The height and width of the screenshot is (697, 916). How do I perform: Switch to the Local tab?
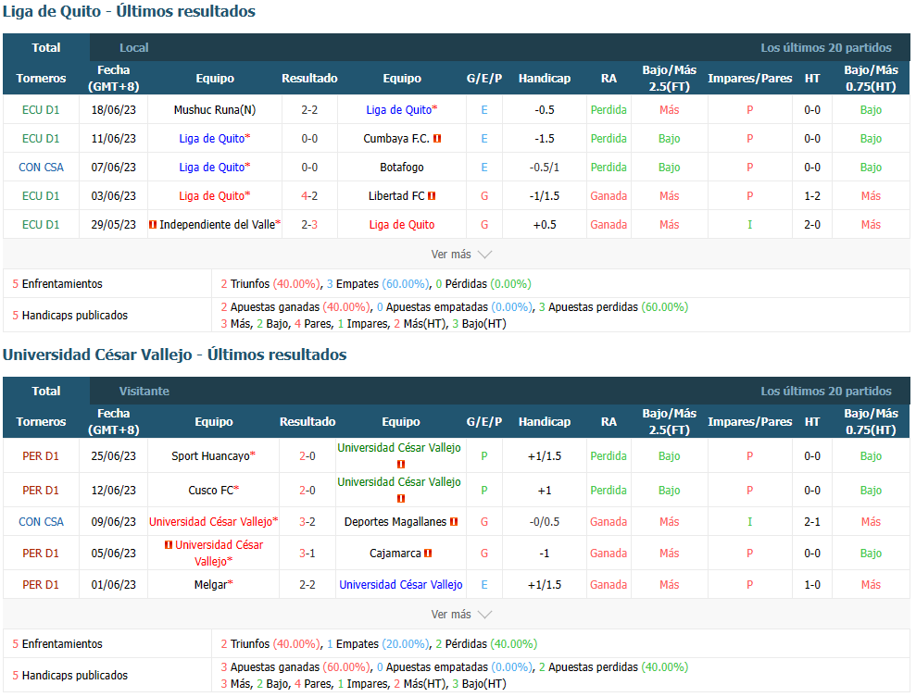(x=133, y=48)
